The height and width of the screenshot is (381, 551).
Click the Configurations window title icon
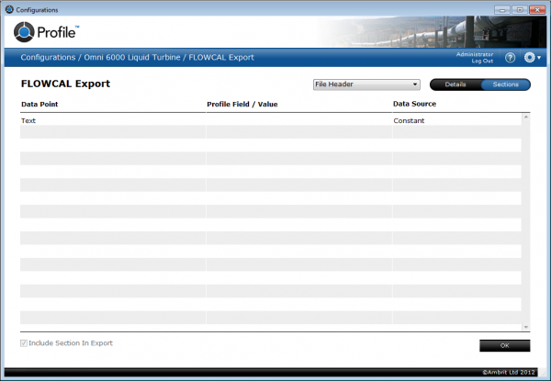(9, 9)
